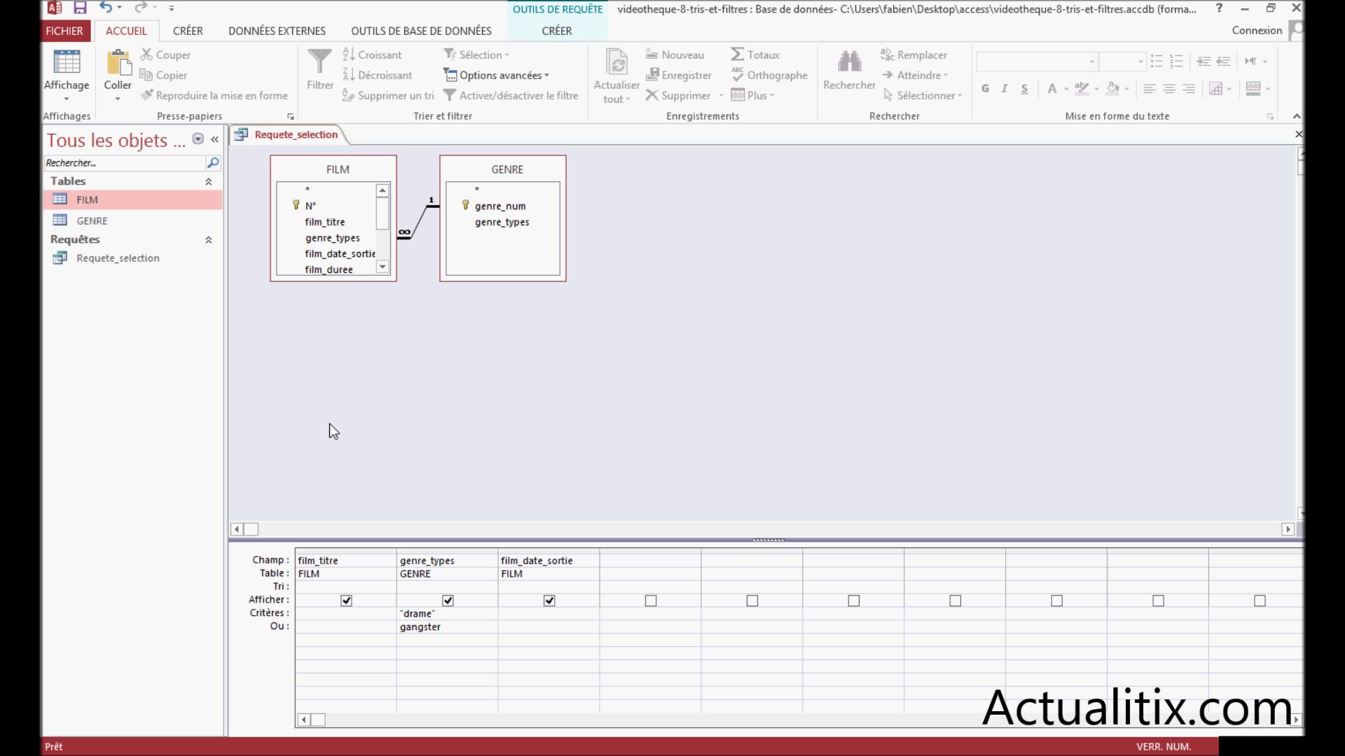
Task: Collapse the Tables group
Action: click(208, 181)
